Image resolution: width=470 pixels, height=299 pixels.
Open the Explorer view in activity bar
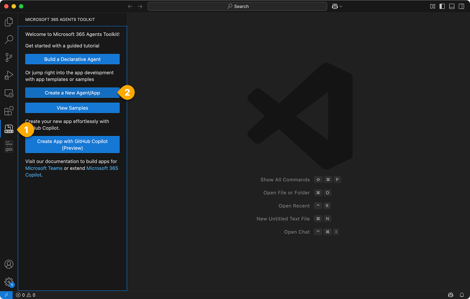click(9, 22)
